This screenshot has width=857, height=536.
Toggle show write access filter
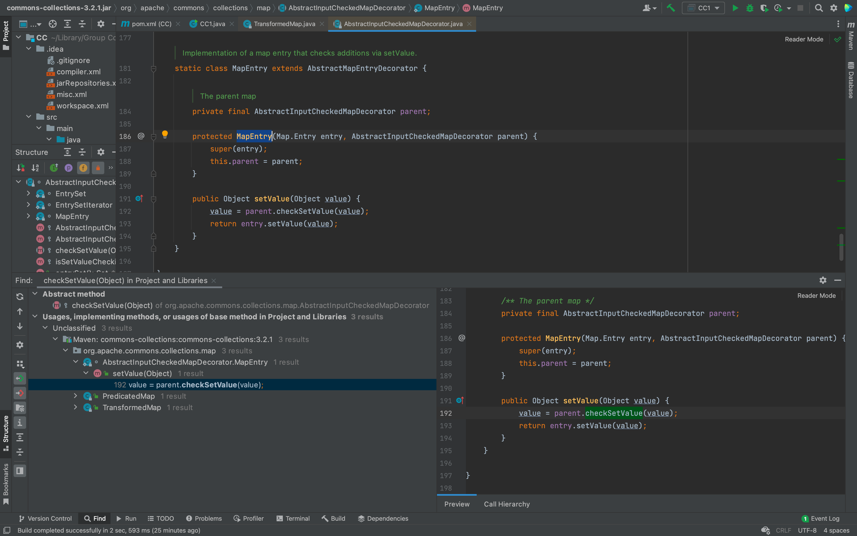20,393
